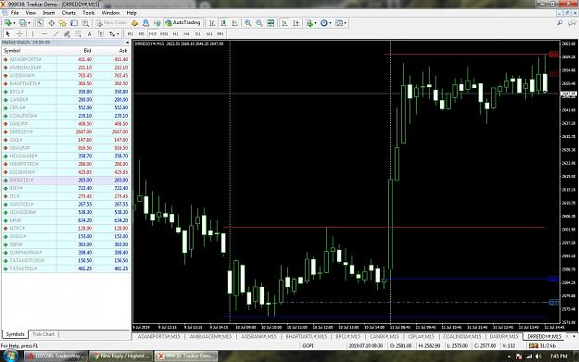This screenshot has width=579, height=362.
Task: Switch chart to bar chart icon
Action: click(212, 23)
